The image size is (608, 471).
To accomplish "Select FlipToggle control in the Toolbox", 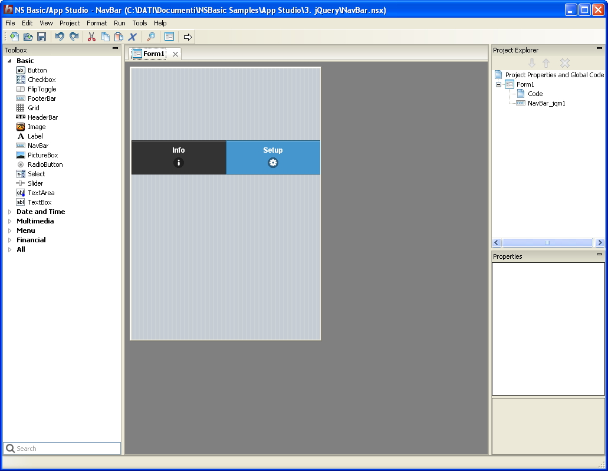I will pyautogui.click(x=42, y=89).
